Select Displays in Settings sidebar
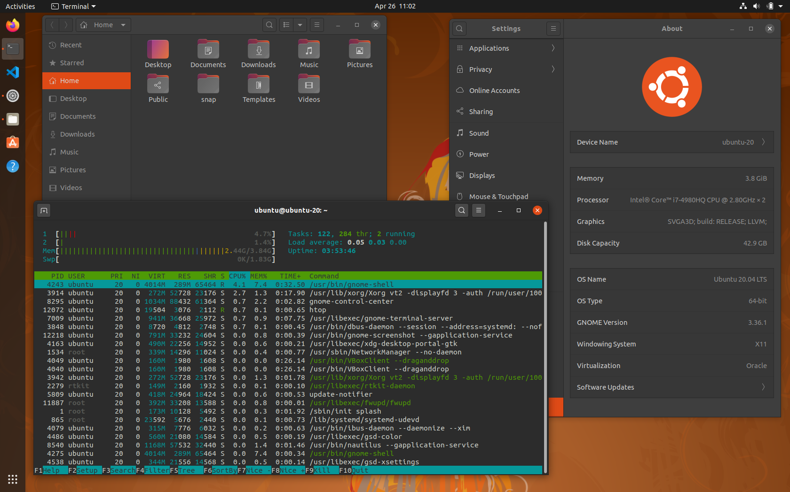This screenshot has height=492, width=790. (x=506, y=176)
